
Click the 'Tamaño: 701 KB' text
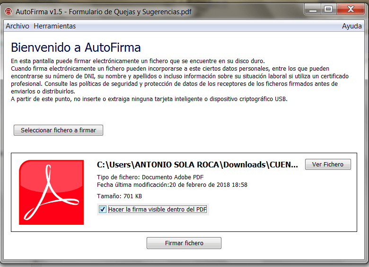119,196
